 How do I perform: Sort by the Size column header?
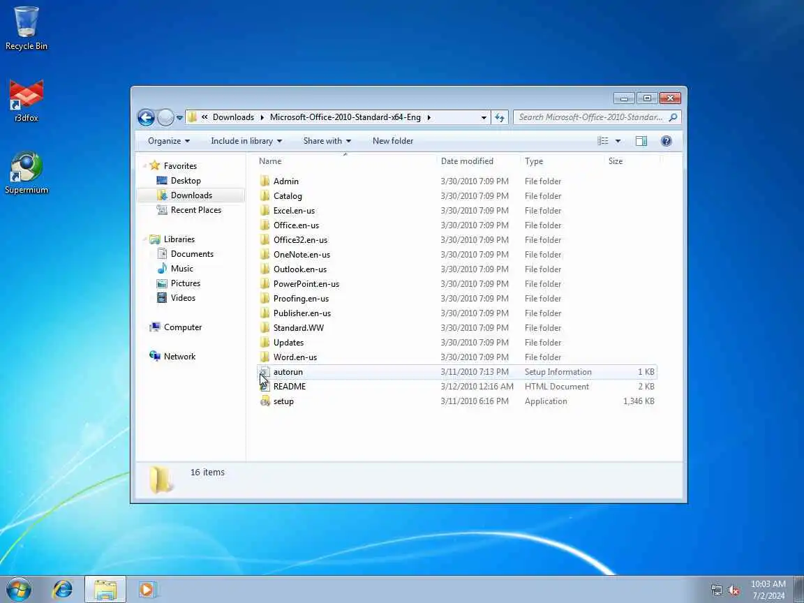tap(632, 161)
